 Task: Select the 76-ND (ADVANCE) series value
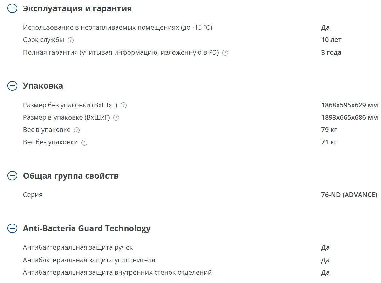349,195
